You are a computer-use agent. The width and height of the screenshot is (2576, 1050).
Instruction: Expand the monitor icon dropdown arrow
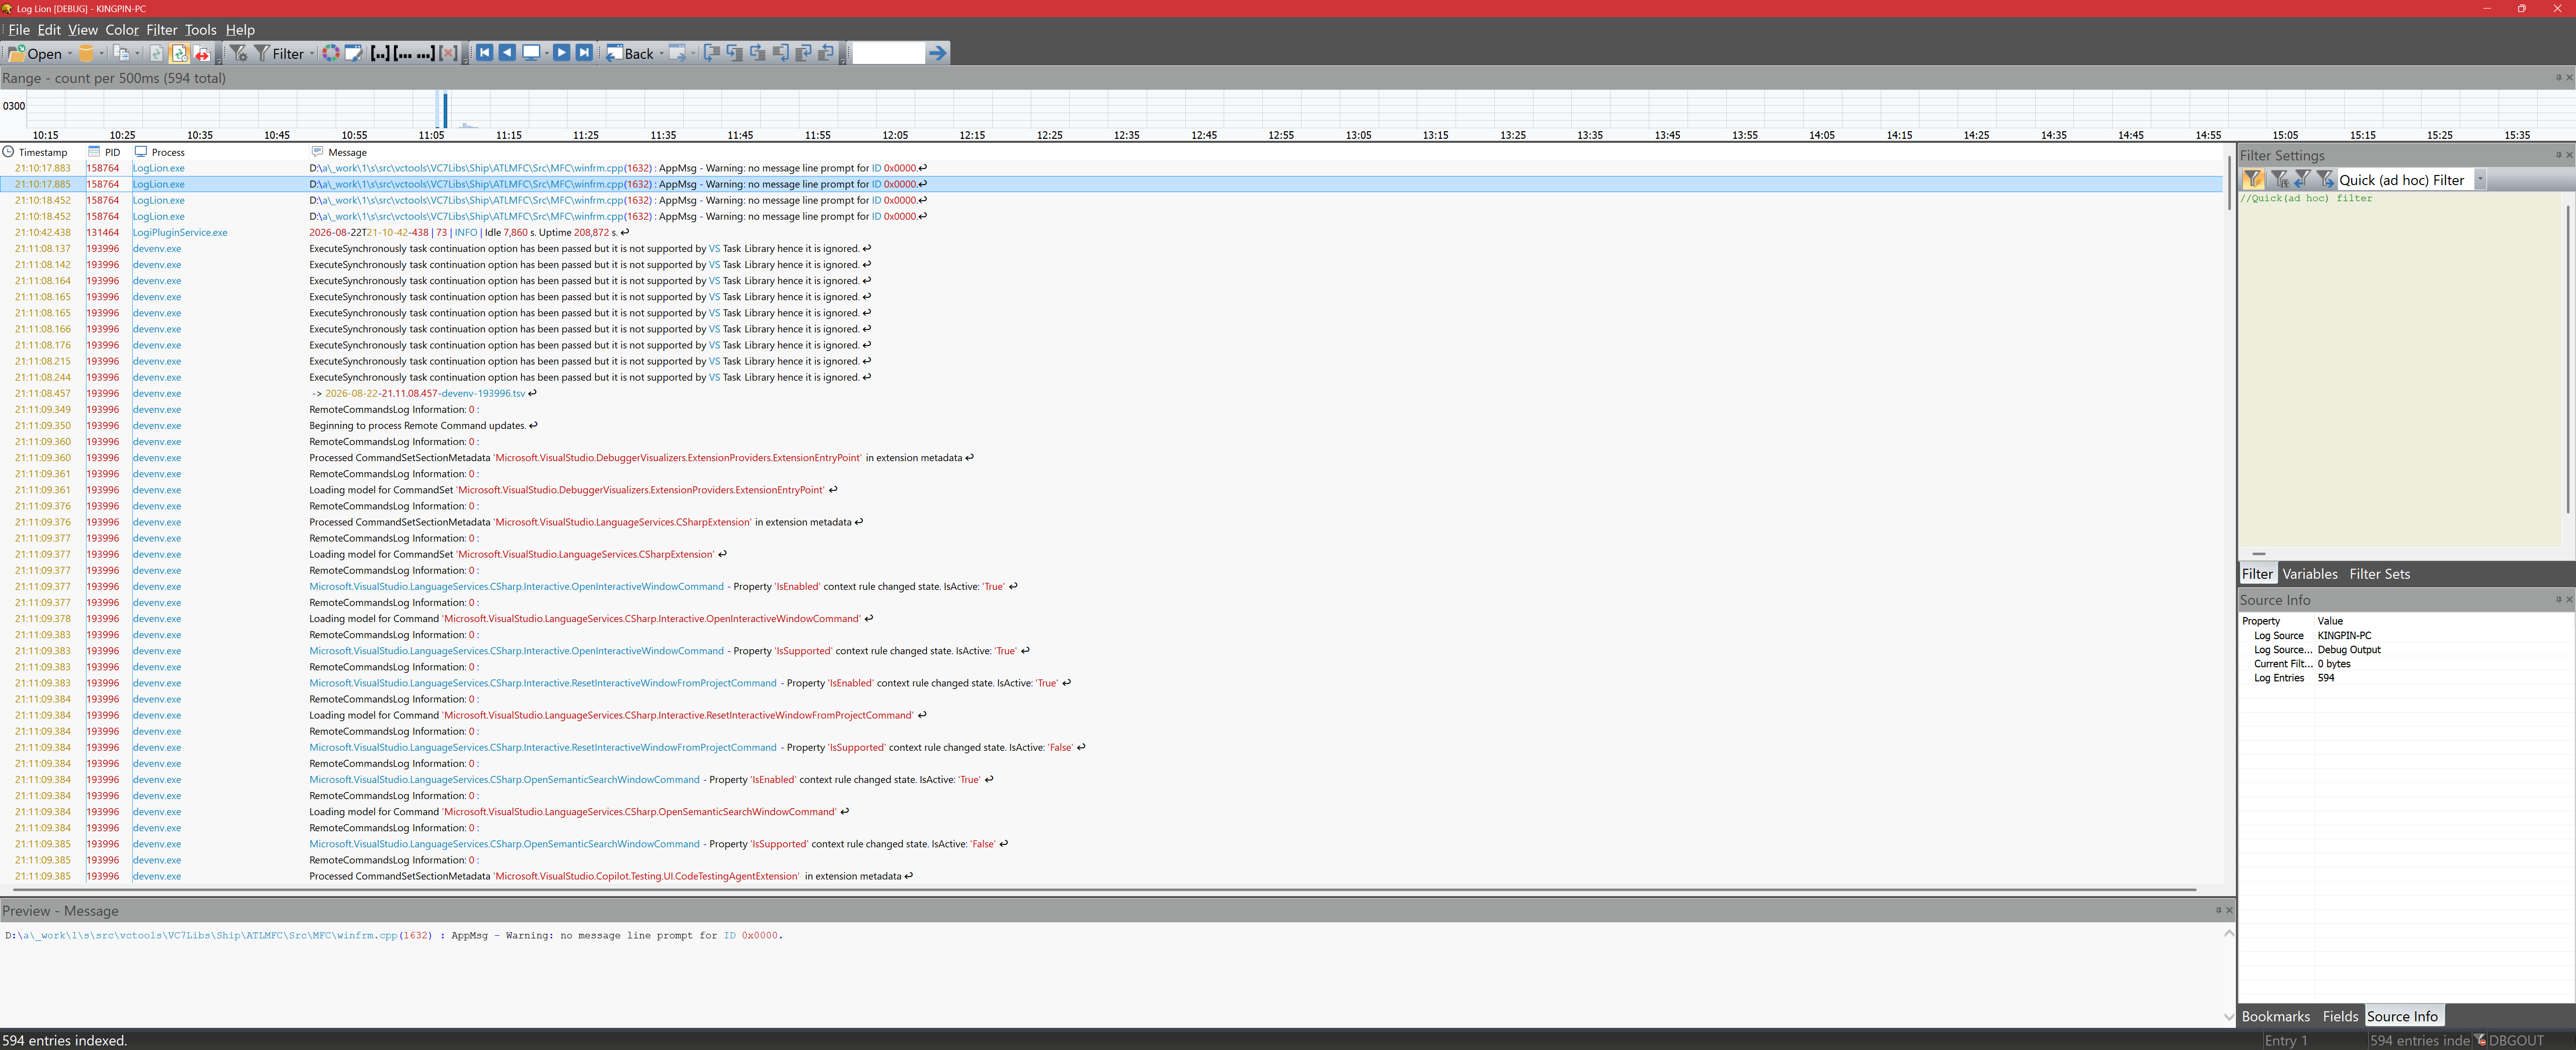(547, 54)
